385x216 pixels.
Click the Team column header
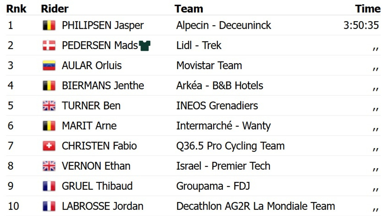tap(189, 9)
